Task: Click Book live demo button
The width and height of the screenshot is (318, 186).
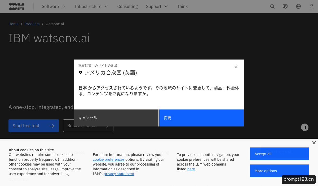Action: pyautogui.click(x=88, y=126)
